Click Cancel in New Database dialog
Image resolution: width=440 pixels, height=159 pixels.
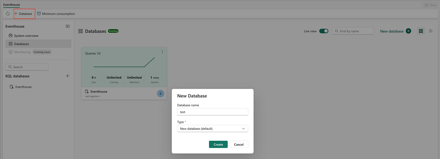coord(239,145)
